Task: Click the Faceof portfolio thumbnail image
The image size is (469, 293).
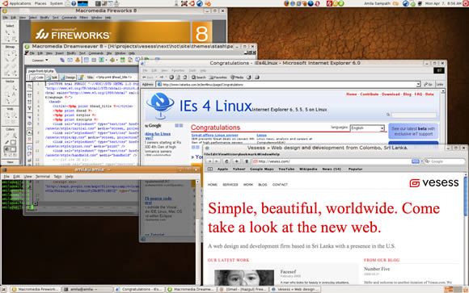Action: (243, 277)
